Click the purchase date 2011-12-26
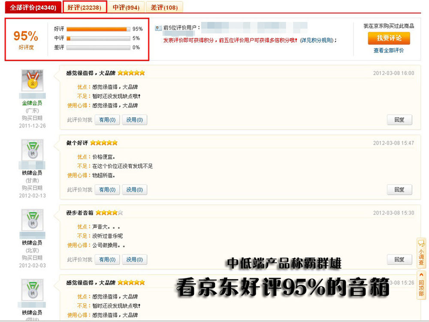 click(x=32, y=126)
